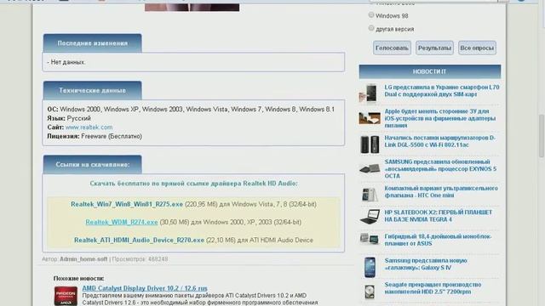Image resolution: width=545 pixels, height=306 pixels.
Task: Download Realtek_Win7_Win8_Win81_R275.exe
Action: pos(127,204)
